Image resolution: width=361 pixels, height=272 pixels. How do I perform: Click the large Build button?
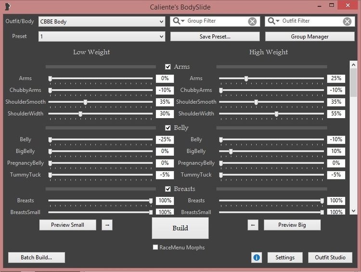pyautogui.click(x=180, y=228)
